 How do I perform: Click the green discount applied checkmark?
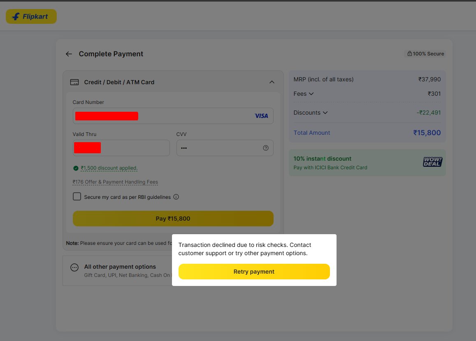click(x=76, y=168)
